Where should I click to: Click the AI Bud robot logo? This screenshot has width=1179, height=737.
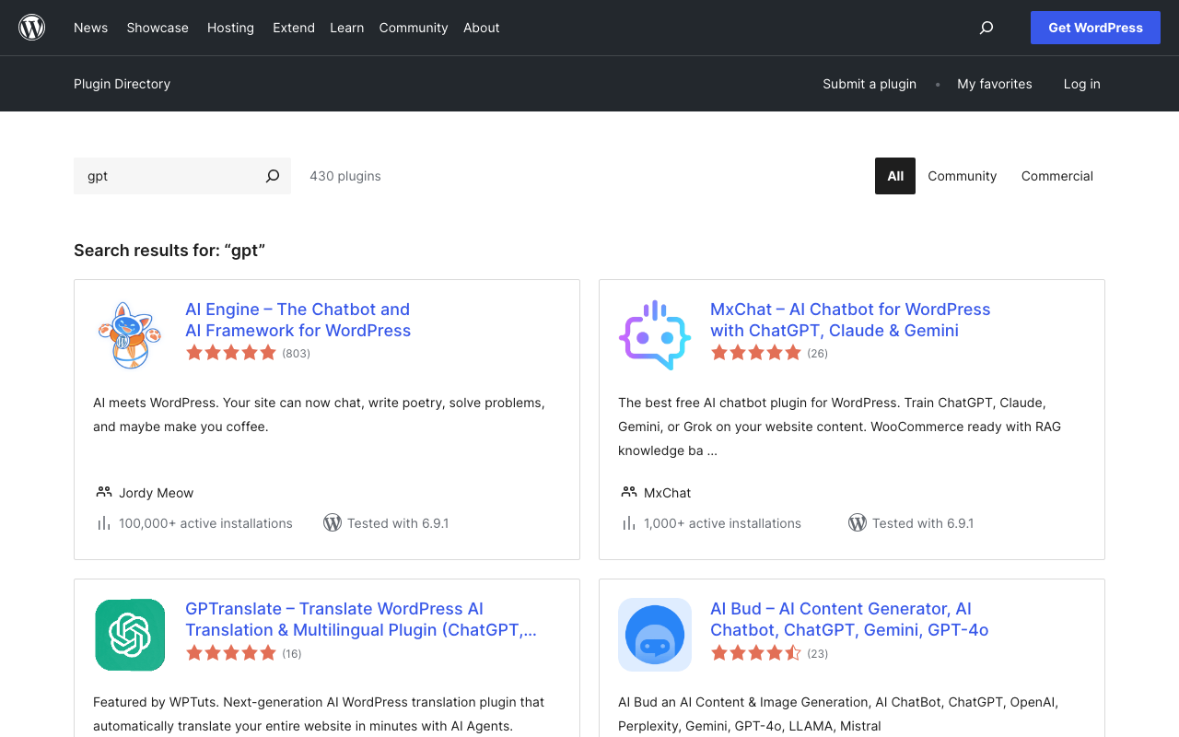click(x=655, y=635)
